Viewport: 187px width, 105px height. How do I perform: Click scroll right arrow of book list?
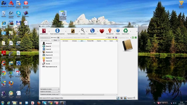tap(117, 94)
